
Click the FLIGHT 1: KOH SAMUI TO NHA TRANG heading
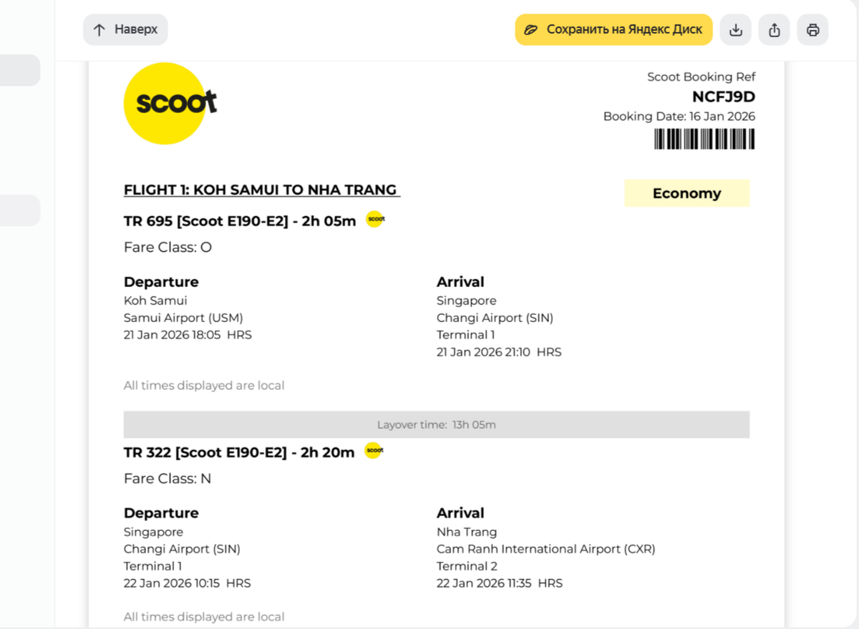pyautogui.click(x=261, y=190)
